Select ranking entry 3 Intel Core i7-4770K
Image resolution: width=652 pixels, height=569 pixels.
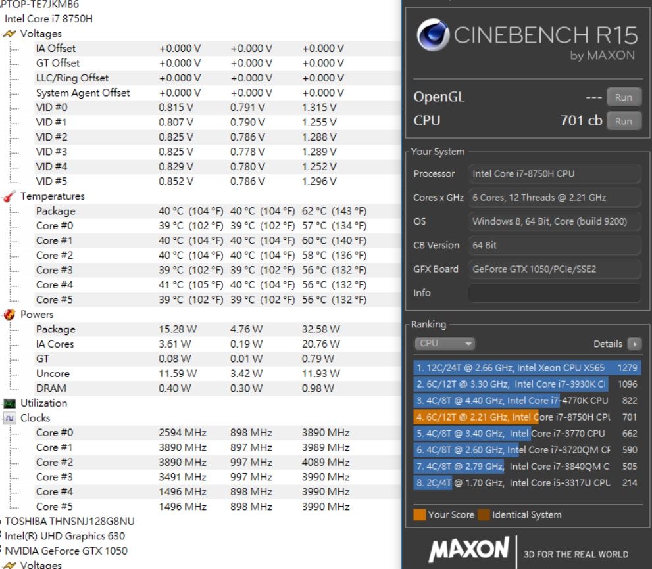pyautogui.click(x=527, y=400)
